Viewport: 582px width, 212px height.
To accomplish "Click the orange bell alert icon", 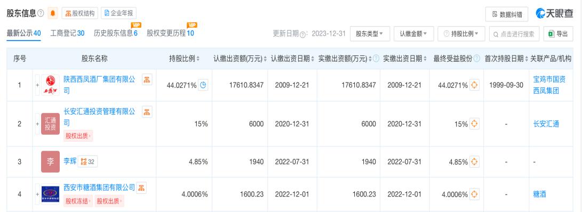I will pos(53,14).
